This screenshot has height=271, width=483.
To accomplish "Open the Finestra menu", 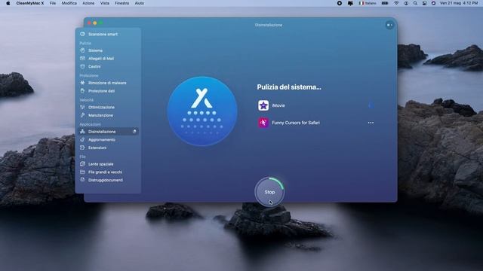I will [x=122, y=3].
